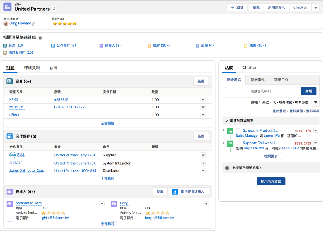Click the 新增連絡人 button

point(277,7)
